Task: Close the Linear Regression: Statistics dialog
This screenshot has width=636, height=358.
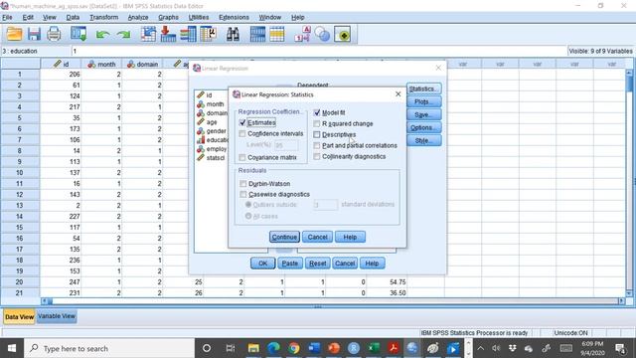Action: click(397, 94)
